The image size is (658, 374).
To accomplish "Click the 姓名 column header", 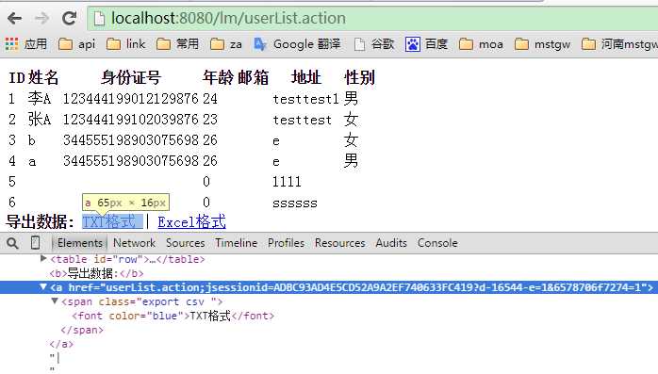I will [43, 77].
